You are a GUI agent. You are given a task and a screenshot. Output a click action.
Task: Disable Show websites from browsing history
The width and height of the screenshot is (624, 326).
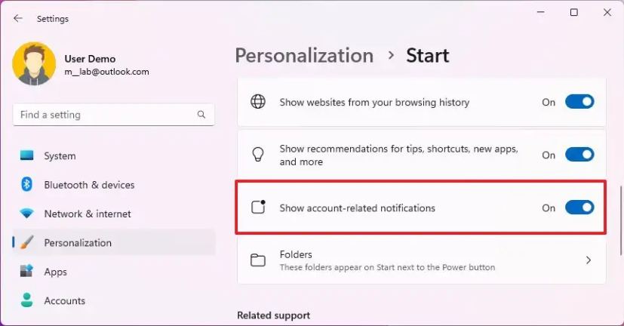point(579,102)
